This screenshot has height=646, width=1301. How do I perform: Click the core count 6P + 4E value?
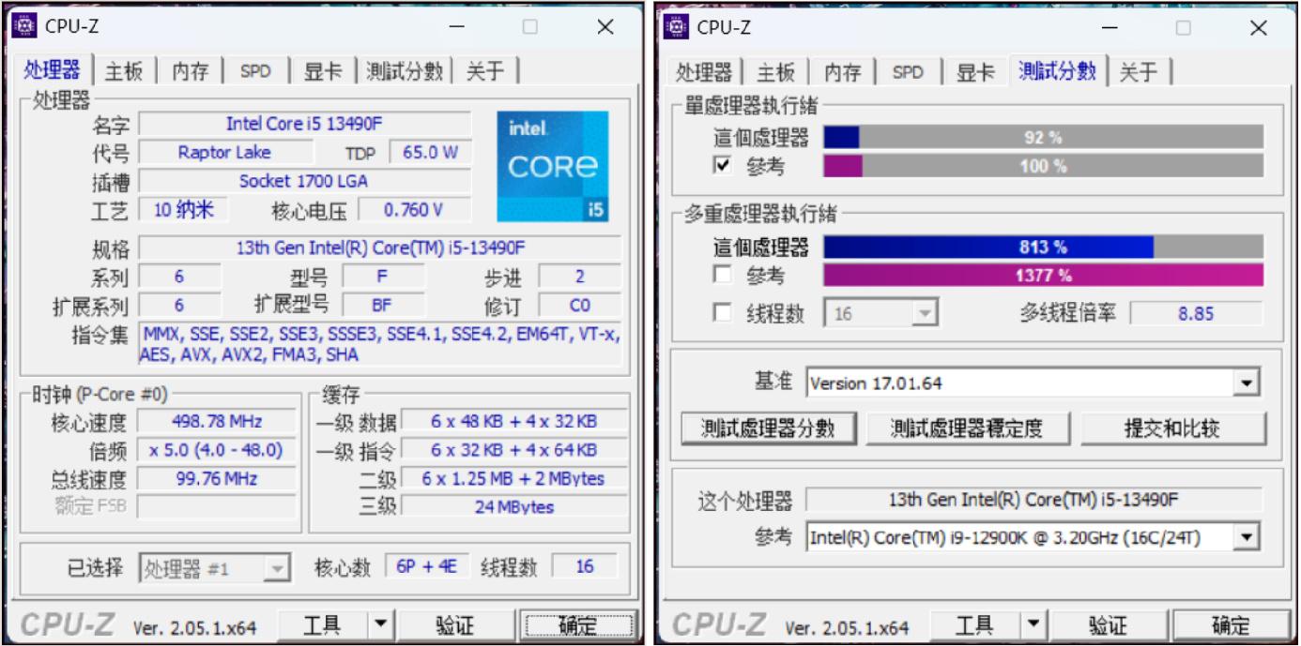pos(426,566)
